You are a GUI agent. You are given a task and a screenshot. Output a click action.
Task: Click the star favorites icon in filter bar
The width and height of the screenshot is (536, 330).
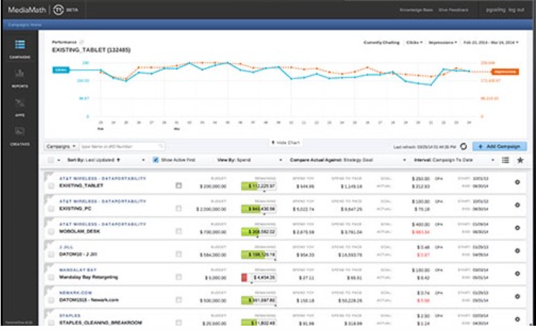tap(520, 160)
